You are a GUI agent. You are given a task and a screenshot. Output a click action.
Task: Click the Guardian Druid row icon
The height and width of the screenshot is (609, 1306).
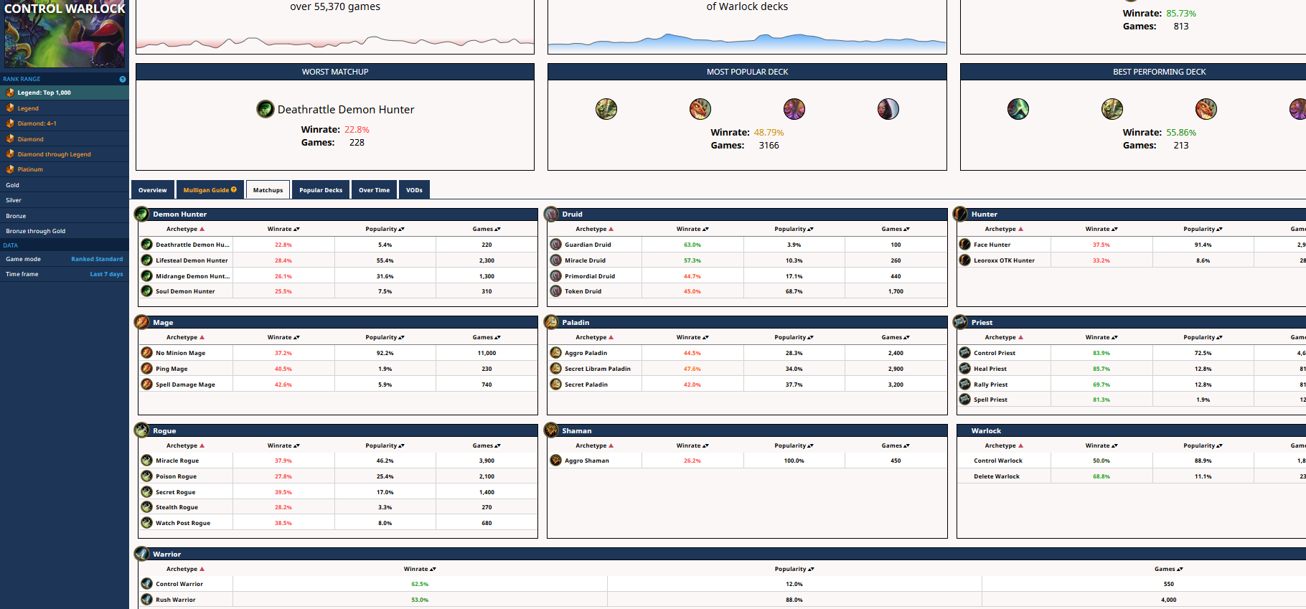556,245
